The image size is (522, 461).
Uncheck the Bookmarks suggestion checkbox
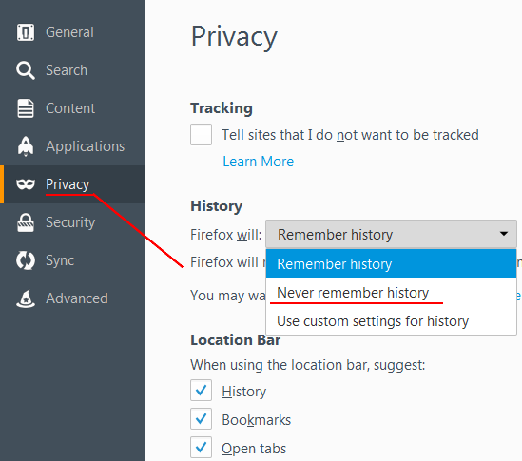point(201,419)
